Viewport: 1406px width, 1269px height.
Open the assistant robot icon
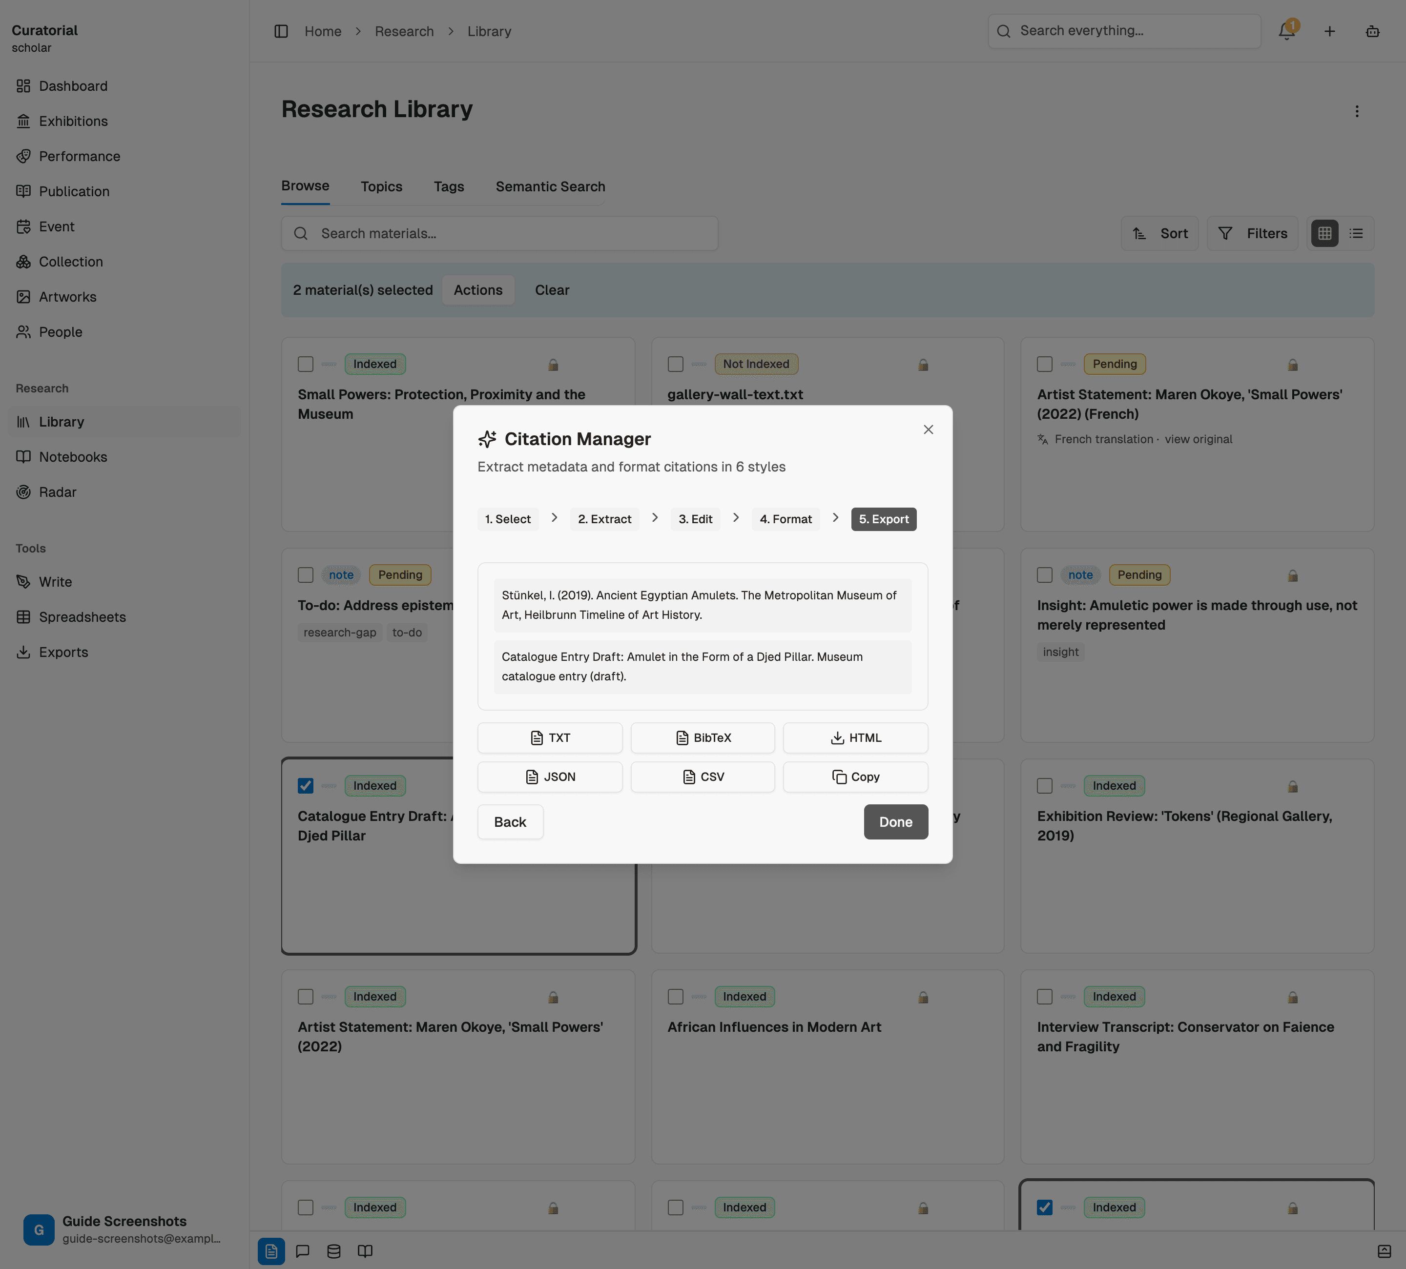pyautogui.click(x=1372, y=31)
